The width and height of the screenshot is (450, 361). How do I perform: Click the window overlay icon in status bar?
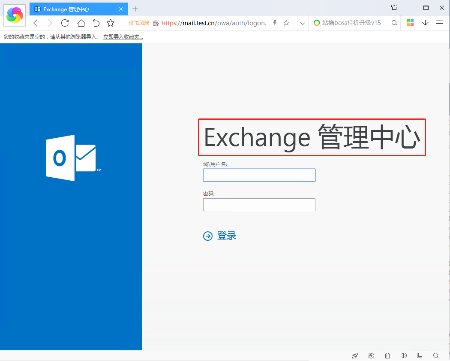(x=420, y=355)
